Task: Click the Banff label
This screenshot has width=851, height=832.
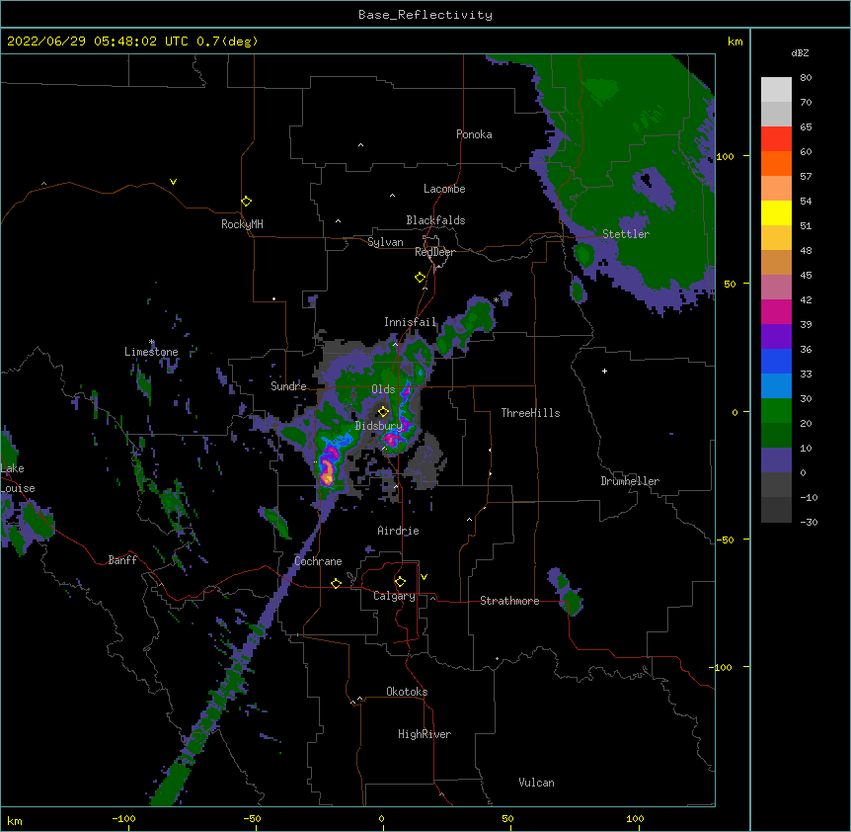Action: click(122, 560)
